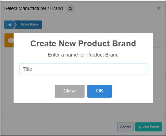Click the empty footer area beside Cancel

point(58,127)
